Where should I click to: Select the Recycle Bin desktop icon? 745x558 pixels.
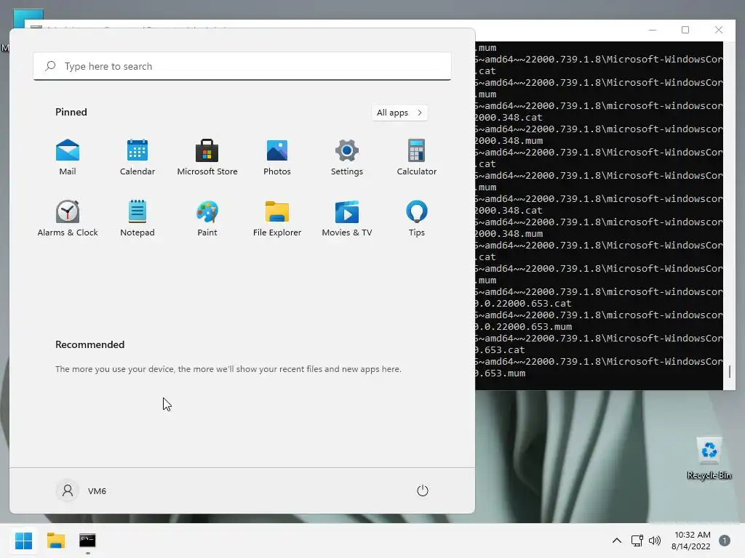point(709,458)
